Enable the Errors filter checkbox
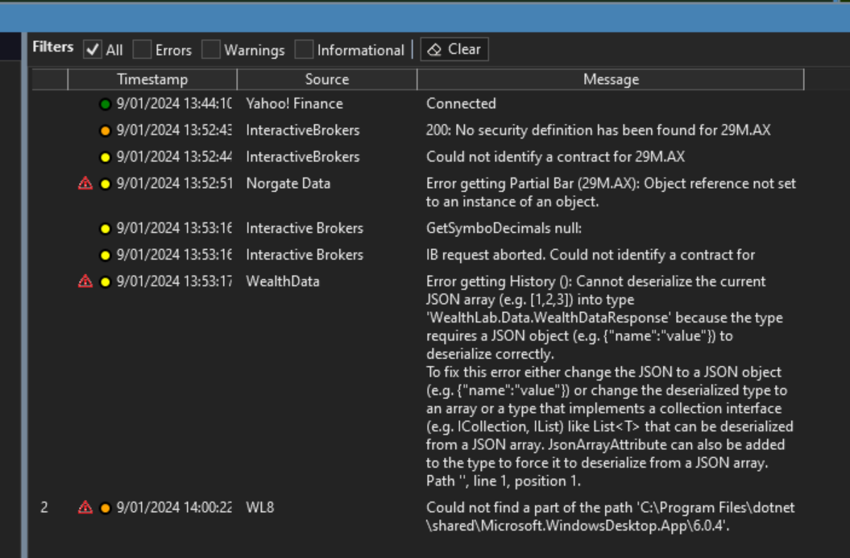Viewport: 850px width, 558px height. click(142, 50)
